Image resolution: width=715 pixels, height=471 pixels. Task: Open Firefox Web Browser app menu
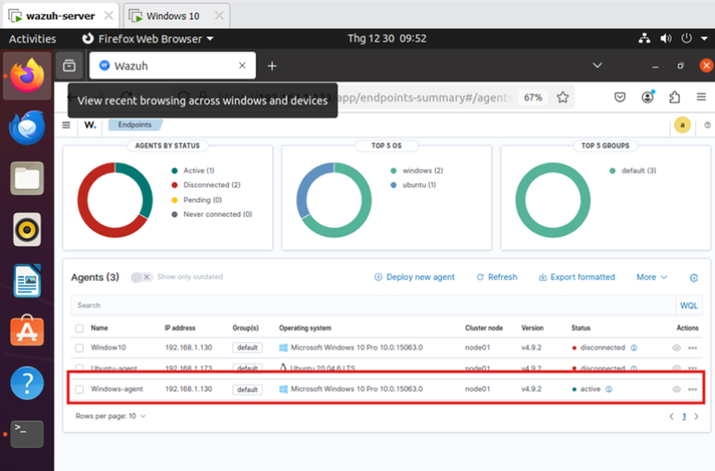[147, 39]
